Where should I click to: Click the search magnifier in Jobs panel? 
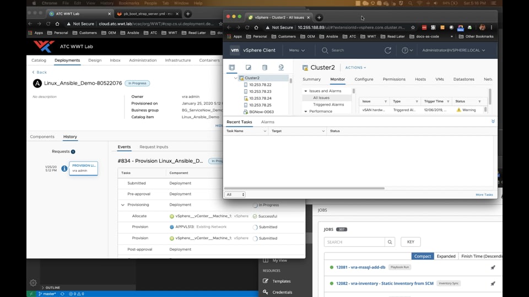390,242
